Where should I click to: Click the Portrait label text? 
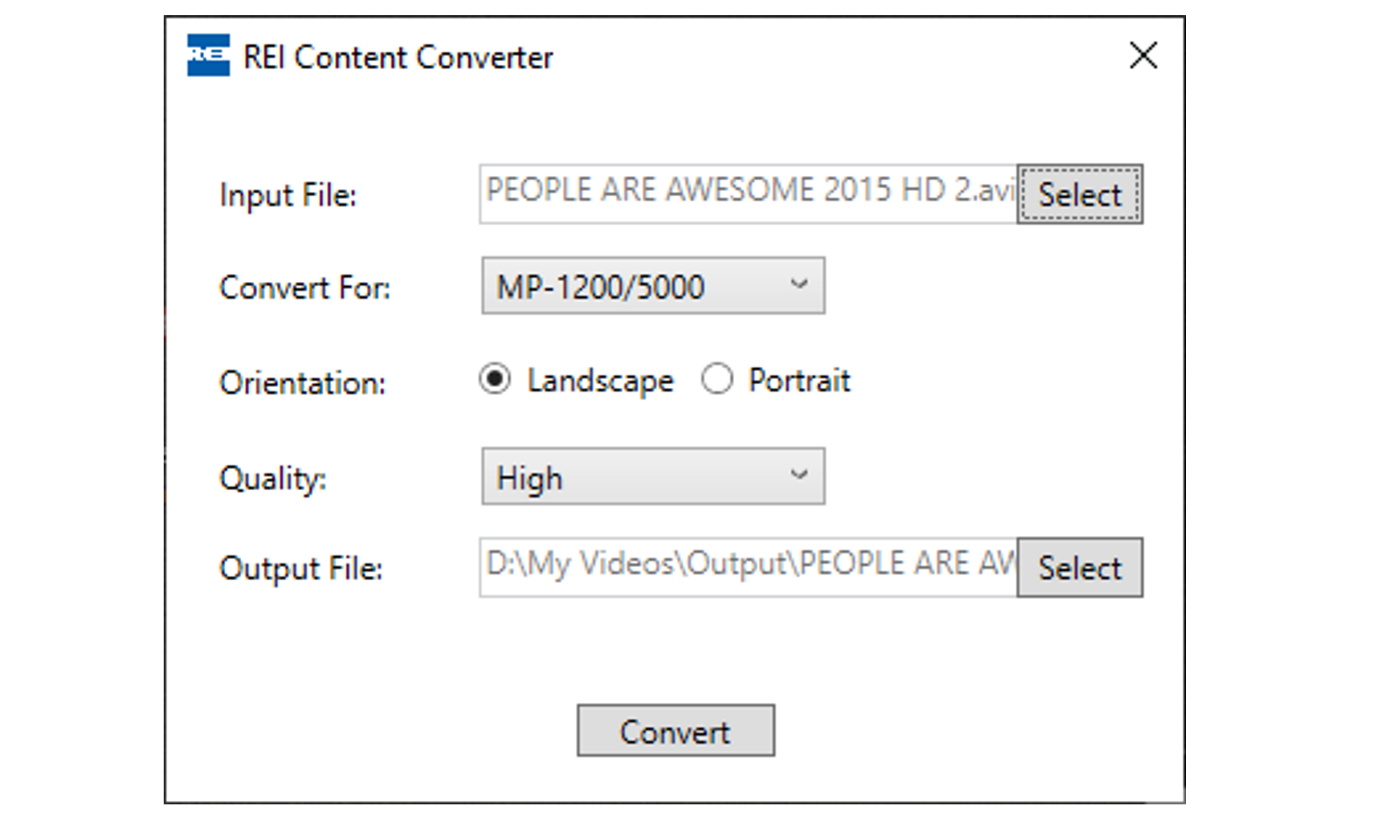tap(799, 381)
